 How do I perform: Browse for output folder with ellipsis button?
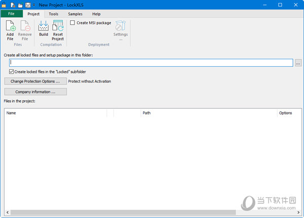[298, 63]
